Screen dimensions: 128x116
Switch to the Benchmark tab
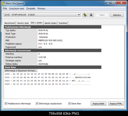click(x=10, y=23)
